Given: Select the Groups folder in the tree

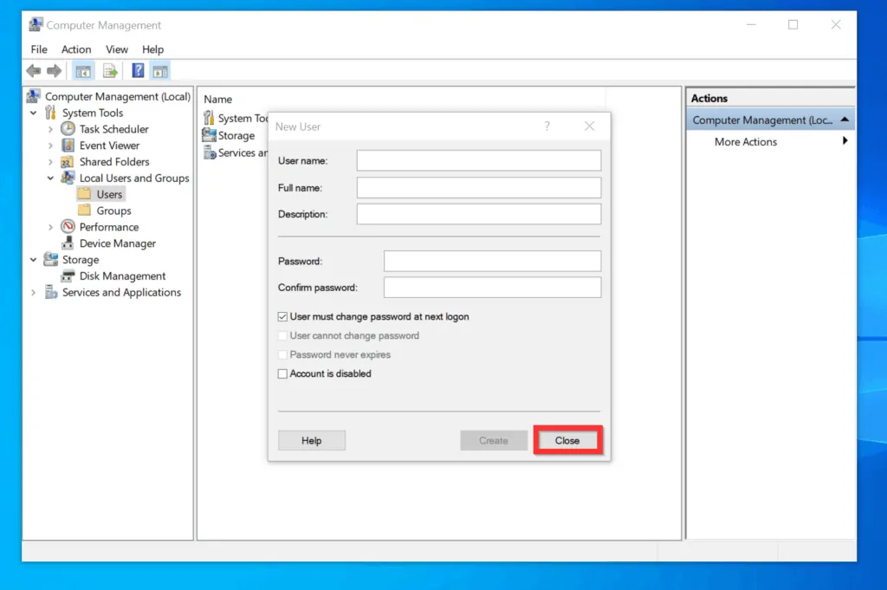Looking at the screenshot, I should pyautogui.click(x=113, y=211).
